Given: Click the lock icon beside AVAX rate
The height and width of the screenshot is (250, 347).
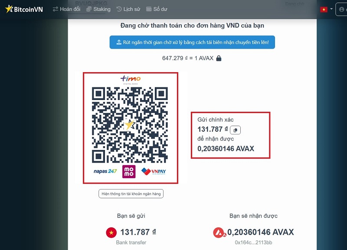Looking at the screenshot, I should point(219,58).
